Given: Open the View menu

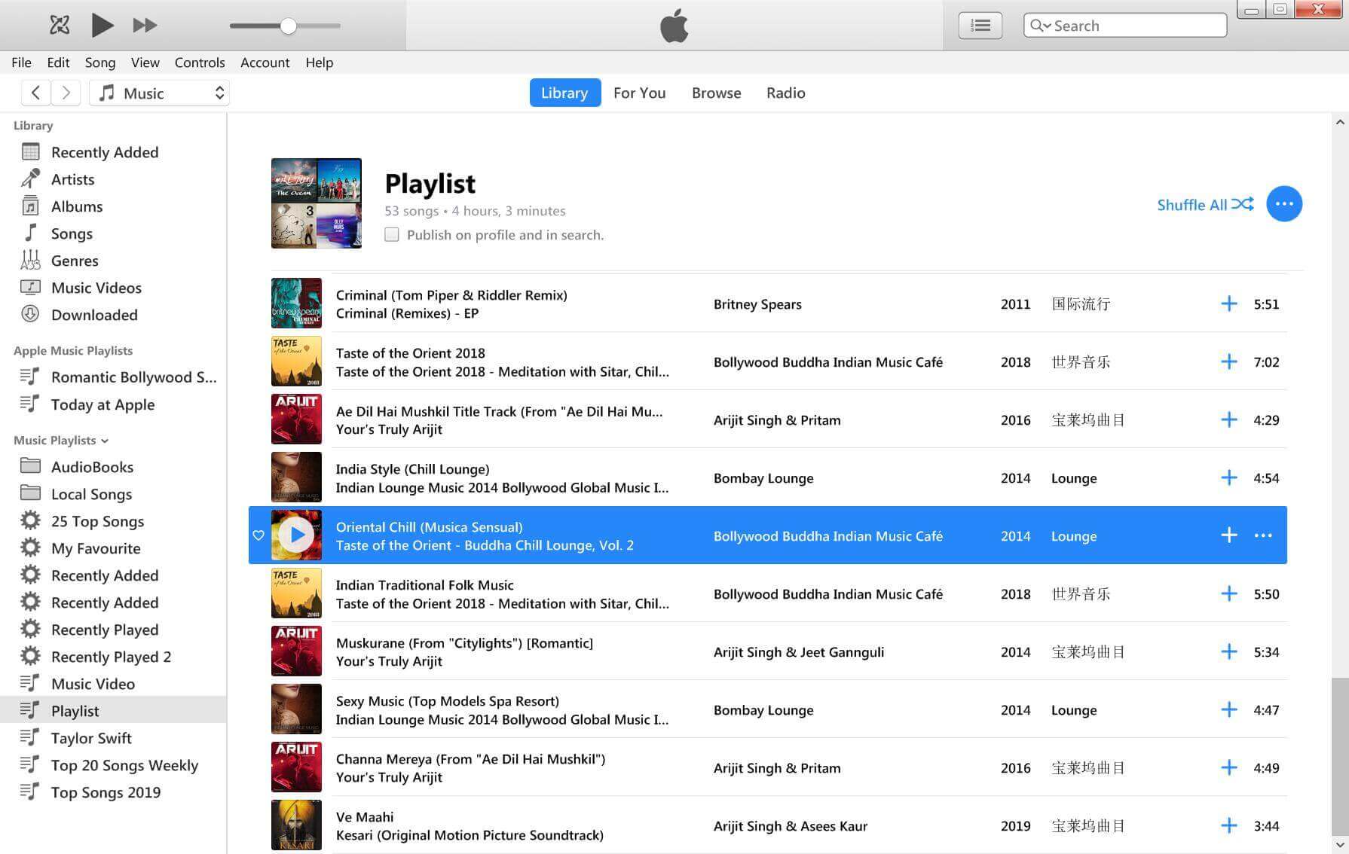Looking at the screenshot, I should (x=145, y=63).
